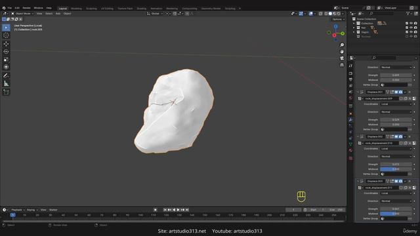The width and height of the screenshot is (420, 236).
Task: Open the viewport Add menu
Action: click(58, 14)
